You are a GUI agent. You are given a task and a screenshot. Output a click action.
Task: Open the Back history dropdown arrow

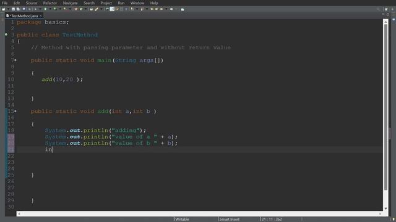pyautogui.click(x=166, y=9)
